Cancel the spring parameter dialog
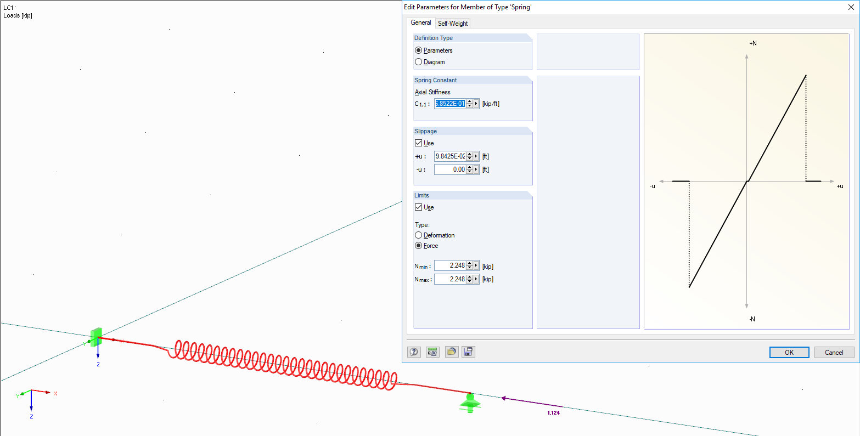Screen dimensions: 860x436 tap(833, 352)
